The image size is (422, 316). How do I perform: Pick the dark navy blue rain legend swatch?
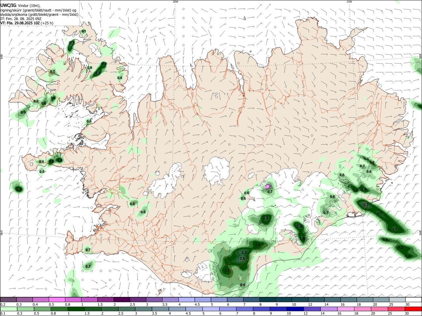tap(294, 309)
